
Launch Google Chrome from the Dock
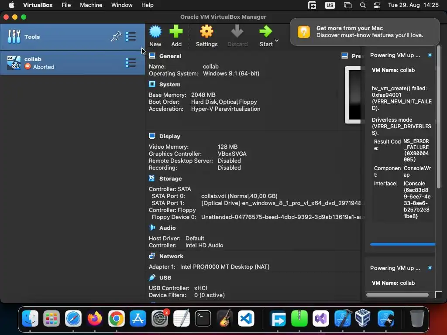(x=116, y=318)
